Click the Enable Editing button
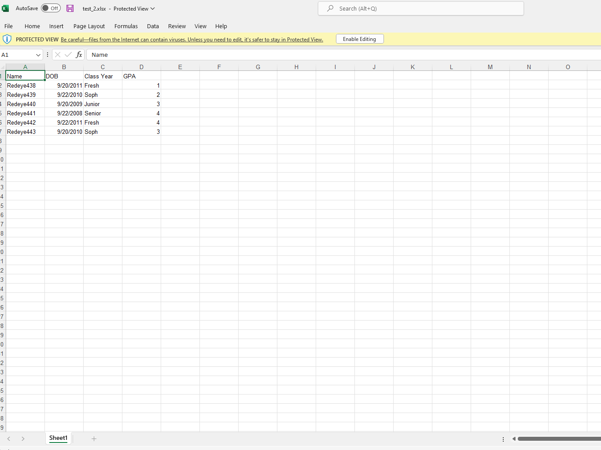This screenshot has width=601, height=450. (x=360, y=39)
